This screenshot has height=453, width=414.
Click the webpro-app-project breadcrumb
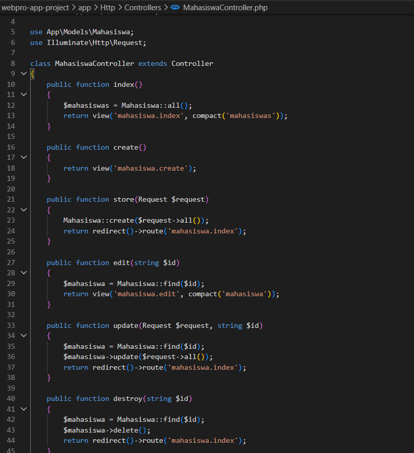(35, 8)
